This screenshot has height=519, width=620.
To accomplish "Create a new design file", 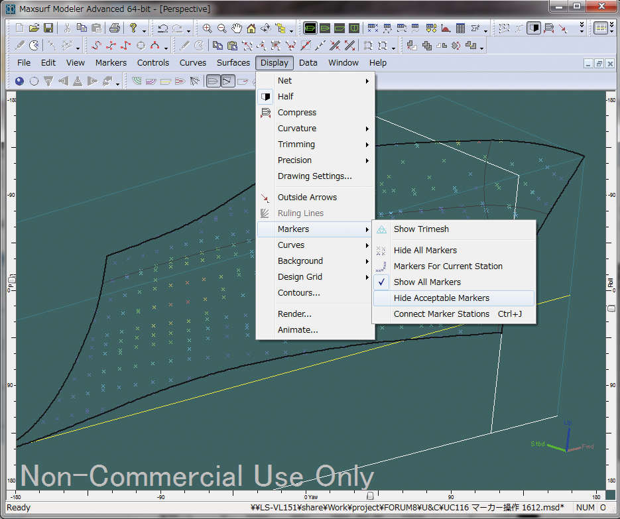I will (x=19, y=28).
